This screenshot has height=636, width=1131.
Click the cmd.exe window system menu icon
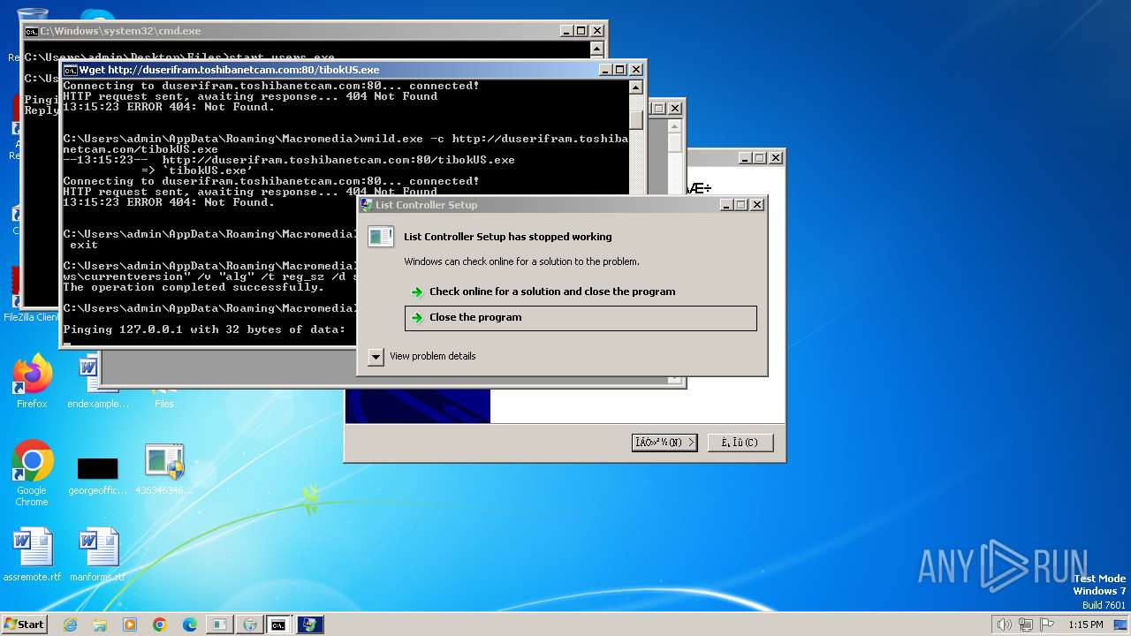(32, 31)
